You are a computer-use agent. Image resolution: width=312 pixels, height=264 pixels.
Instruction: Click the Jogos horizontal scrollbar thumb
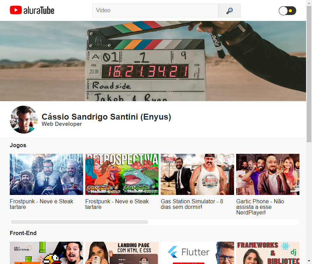pos(79,222)
